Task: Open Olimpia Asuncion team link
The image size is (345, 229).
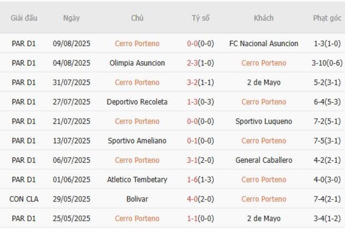Action: coord(137,63)
